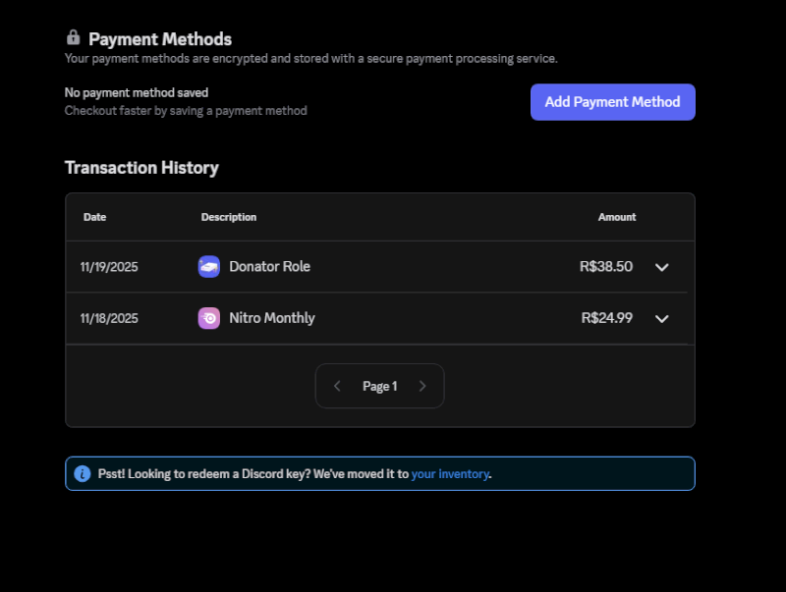
Task: Click the Date column header
Action: [x=94, y=217]
